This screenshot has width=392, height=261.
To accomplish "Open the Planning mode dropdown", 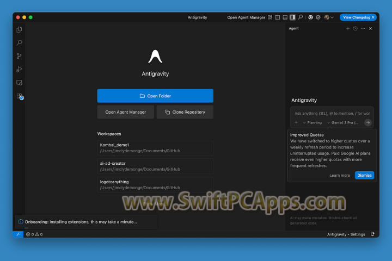I will tap(313, 123).
